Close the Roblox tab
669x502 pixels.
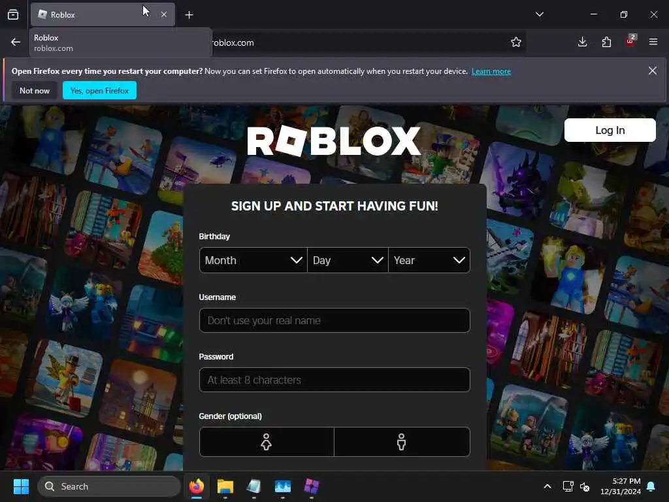click(164, 14)
